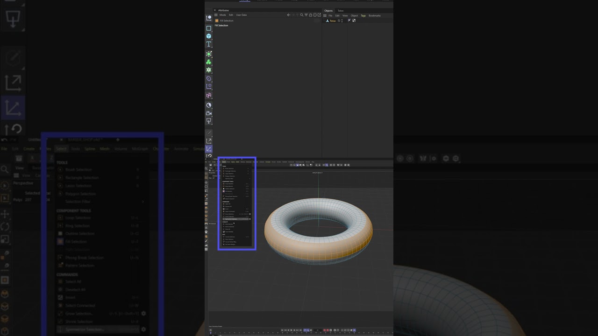
Task: Click the axis arrow mode icon
Action: tap(209, 140)
